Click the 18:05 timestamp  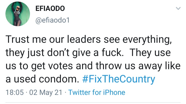[14, 93]
